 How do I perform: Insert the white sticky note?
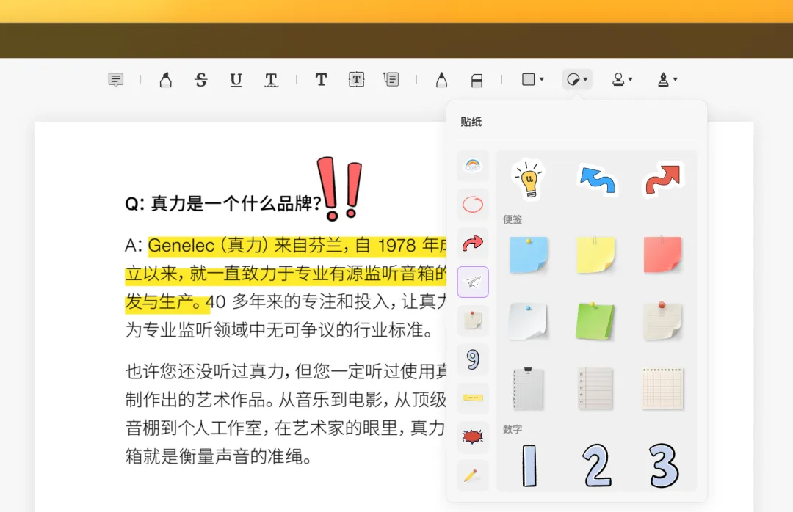(528, 321)
